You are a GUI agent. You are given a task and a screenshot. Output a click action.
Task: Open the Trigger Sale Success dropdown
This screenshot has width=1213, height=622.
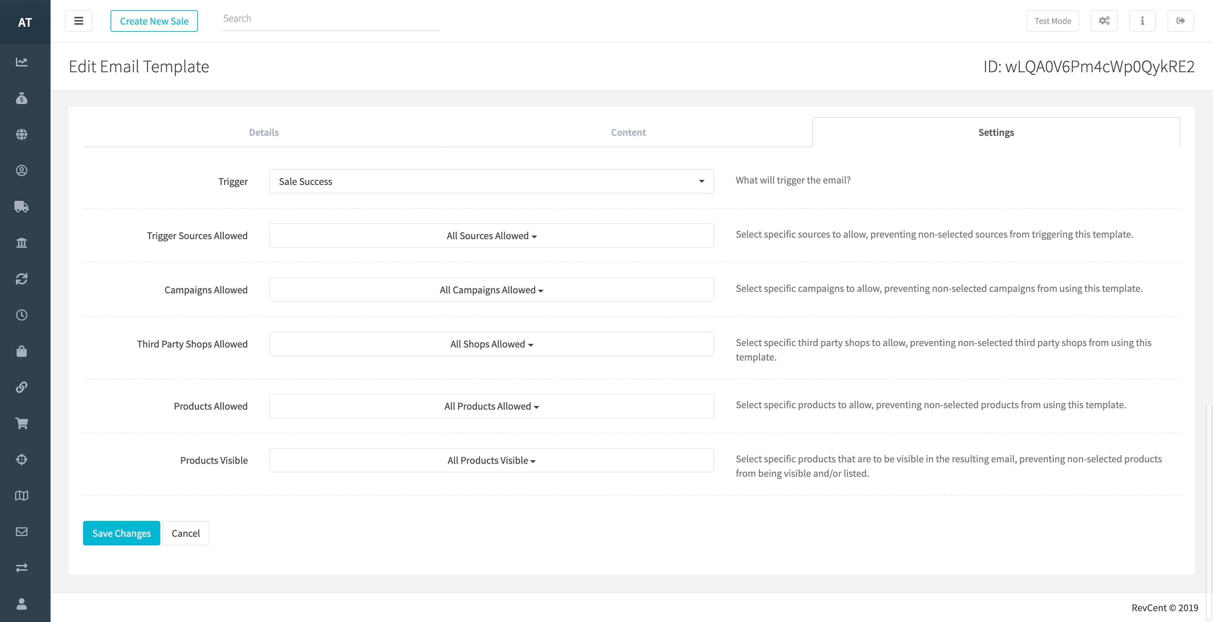click(491, 181)
